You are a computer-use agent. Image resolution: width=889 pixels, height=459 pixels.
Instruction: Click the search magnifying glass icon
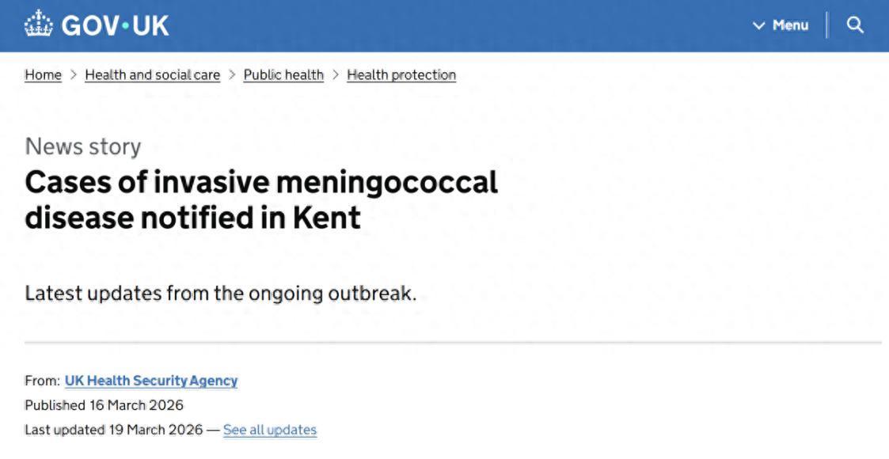855,25
